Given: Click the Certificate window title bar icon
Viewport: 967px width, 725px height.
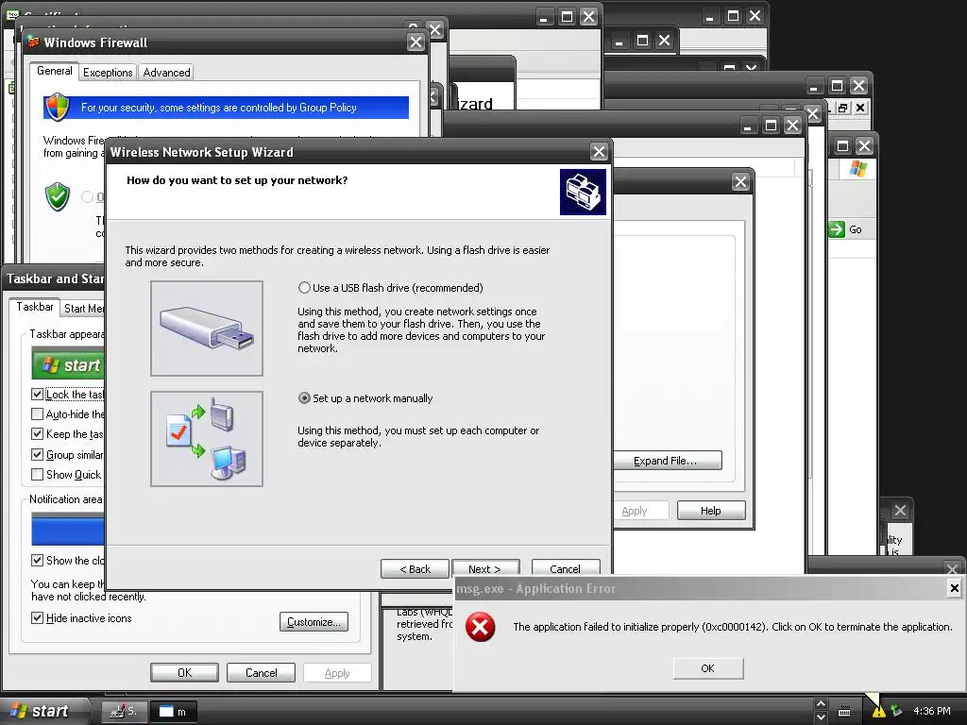Looking at the screenshot, I should [12, 13].
